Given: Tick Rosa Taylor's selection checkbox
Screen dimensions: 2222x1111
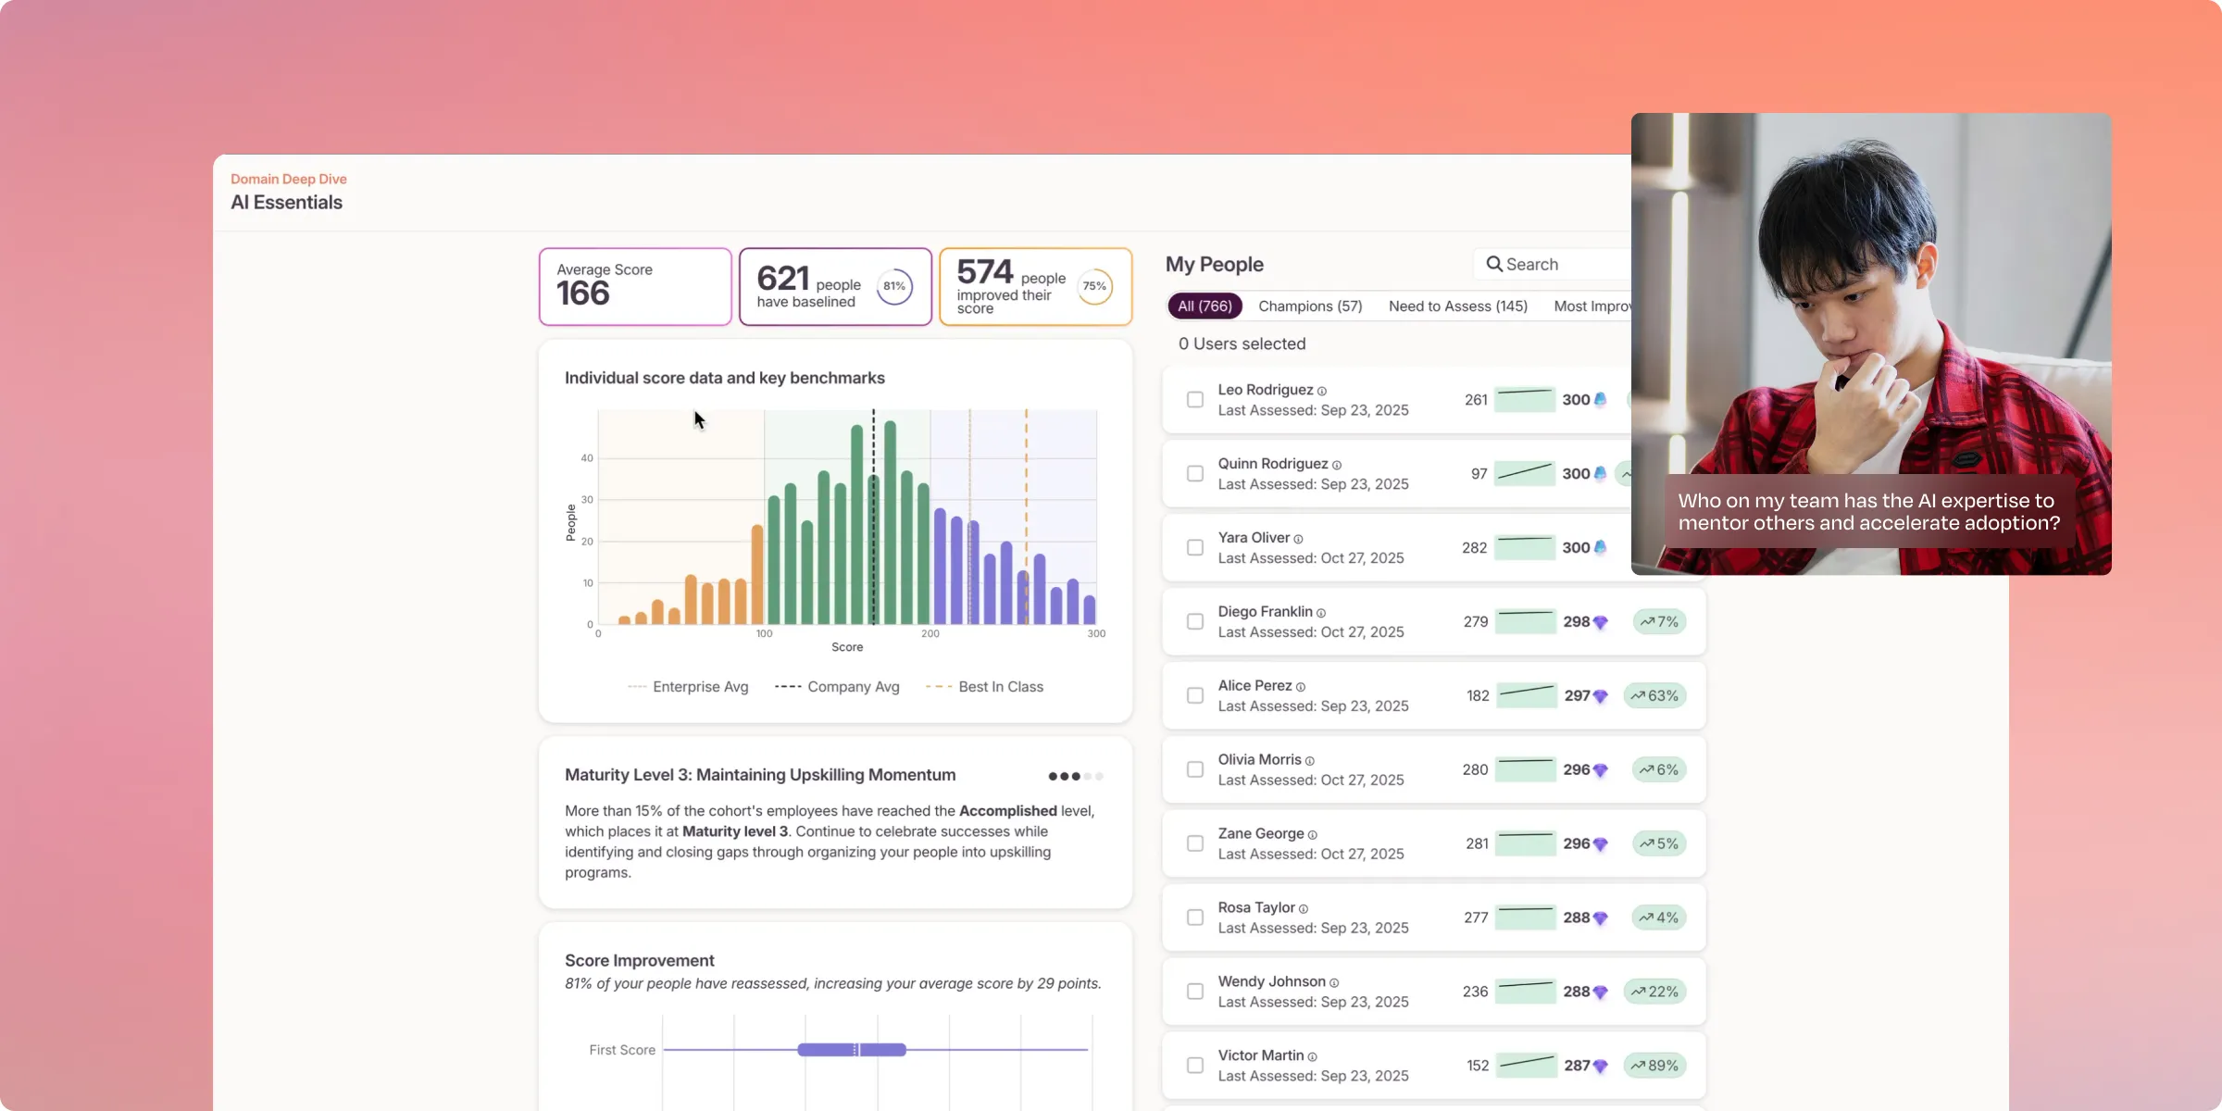Looking at the screenshot, I should 1195,918.
